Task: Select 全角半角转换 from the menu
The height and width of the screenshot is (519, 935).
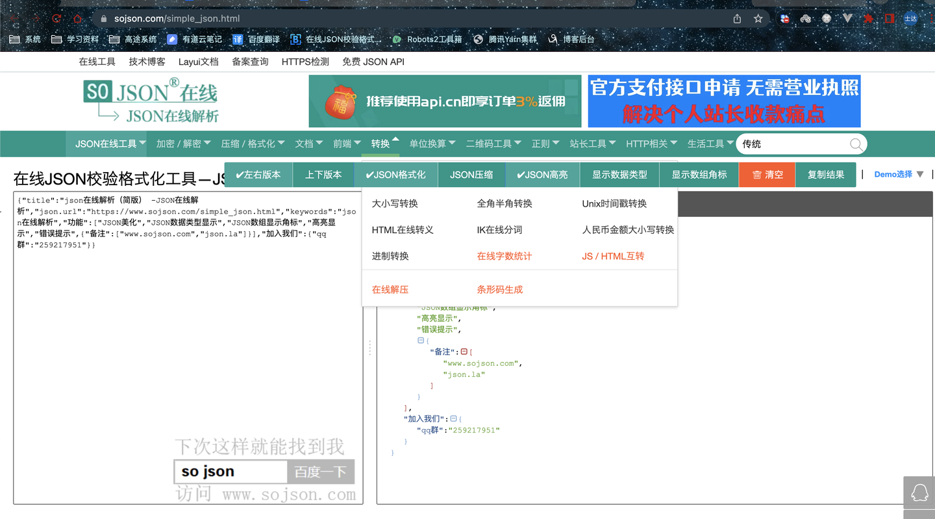Action: 505,204
